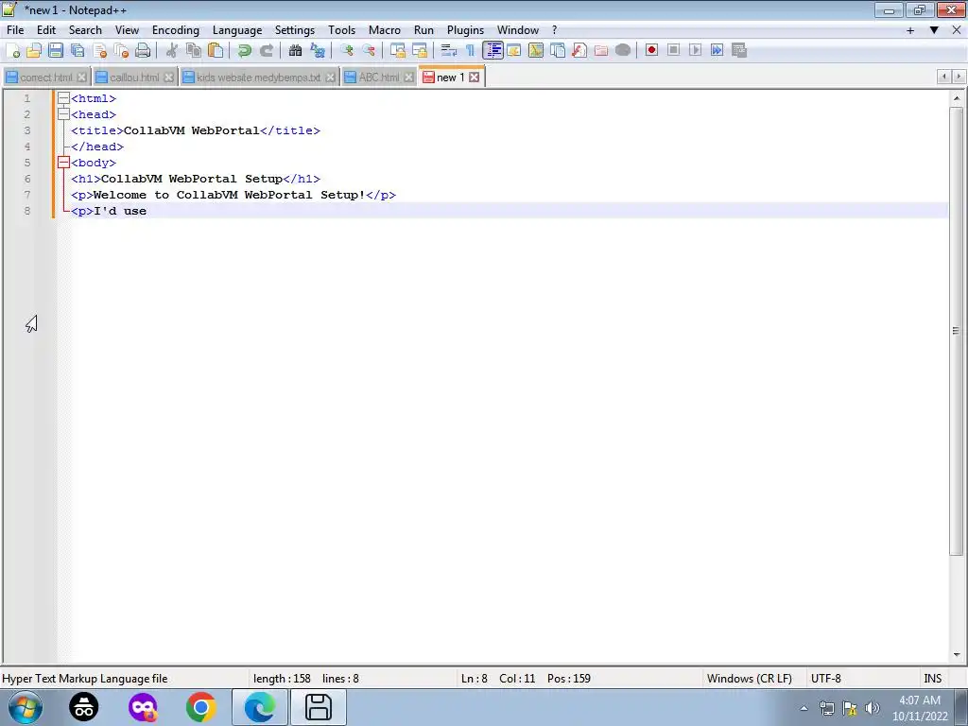Open the Macro menu
The width and height of the screenshot is (968, 726).
click(x=385, y=30)
